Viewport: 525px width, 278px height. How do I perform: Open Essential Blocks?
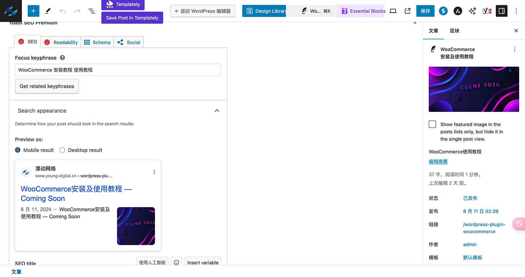[x=361, y=11]
